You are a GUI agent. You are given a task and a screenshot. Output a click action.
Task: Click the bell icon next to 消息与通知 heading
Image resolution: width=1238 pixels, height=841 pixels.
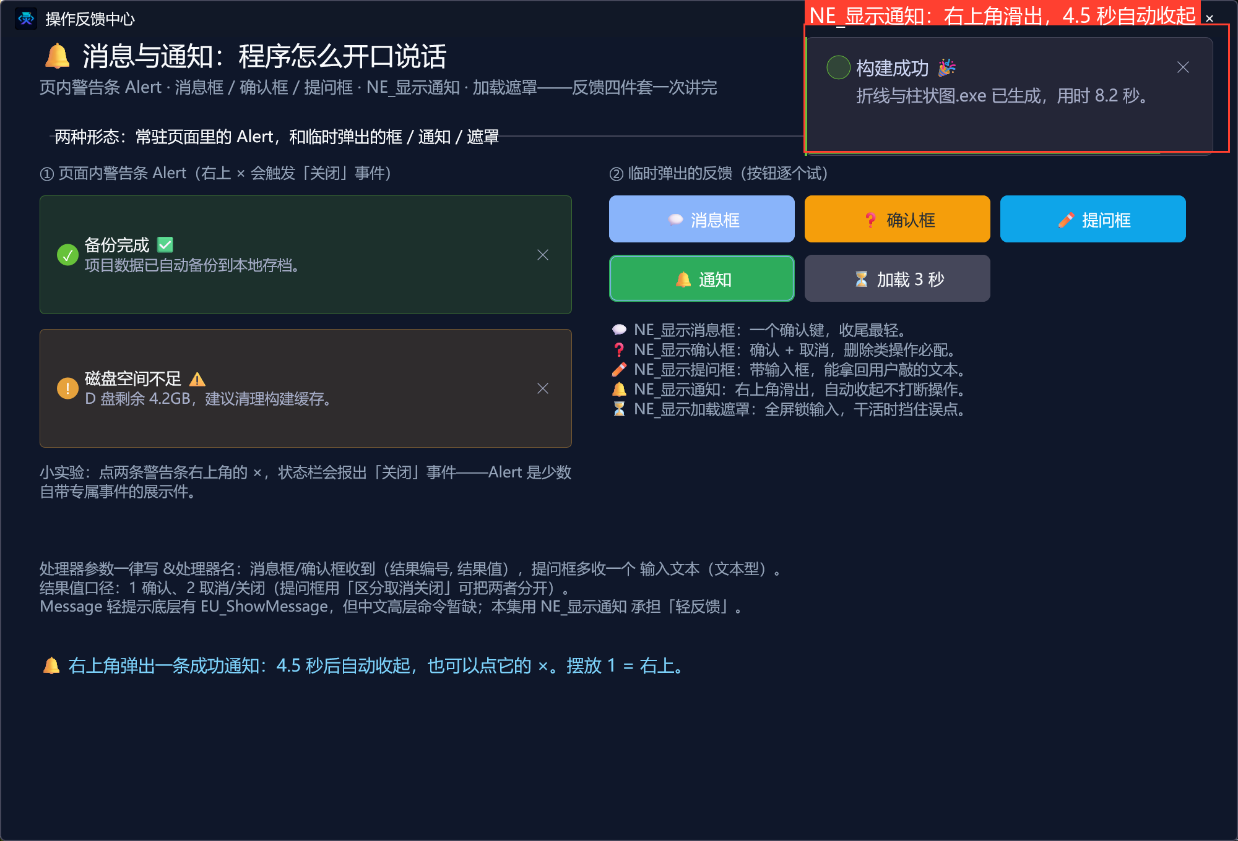(57, 56)
